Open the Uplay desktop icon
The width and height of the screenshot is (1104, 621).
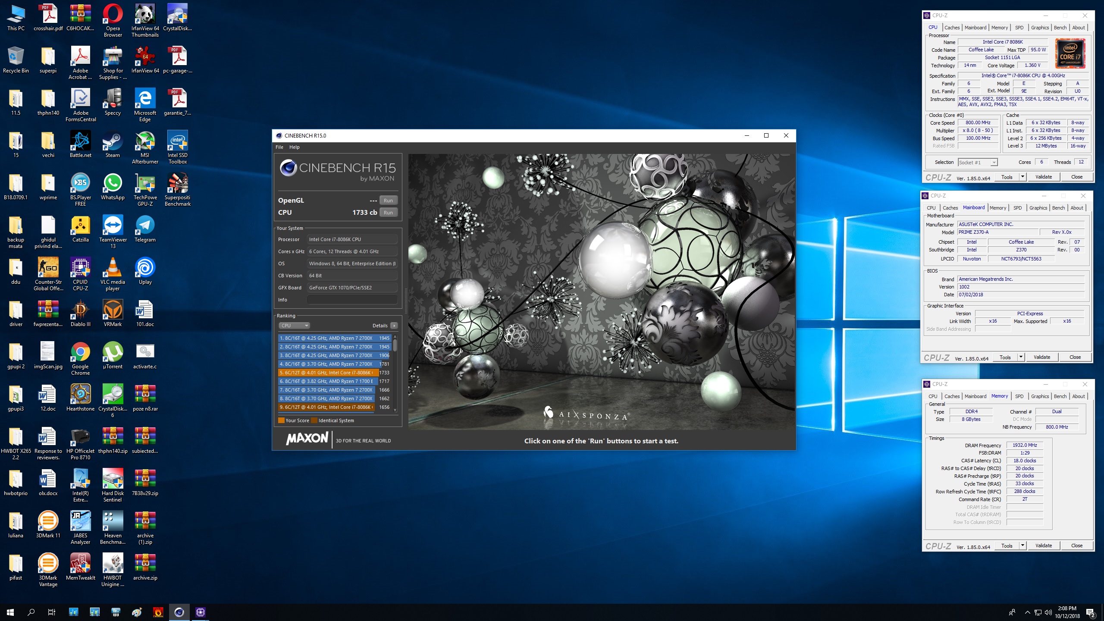145,271
